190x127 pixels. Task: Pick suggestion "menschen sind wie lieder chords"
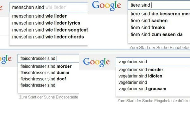click(46, 37)
